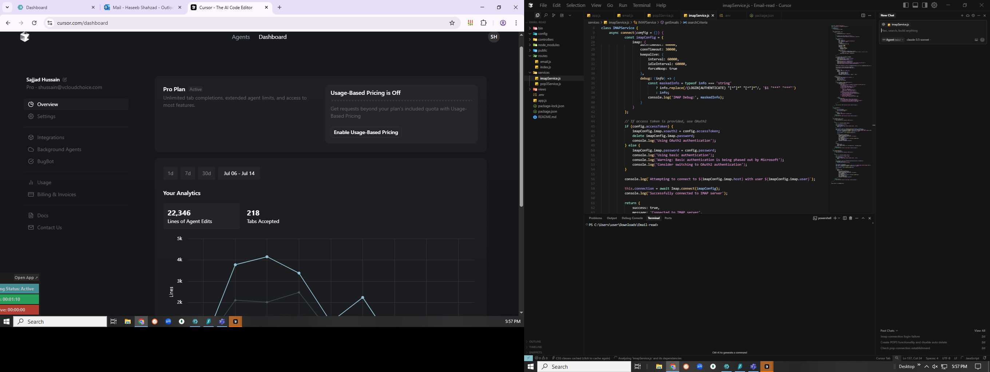
Task: Select the 1d analytics range
Action: pos(170,173)
